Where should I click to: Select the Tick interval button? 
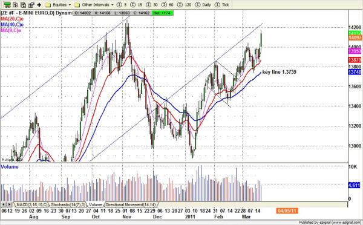pyautogui.click(x=222, y=5)
